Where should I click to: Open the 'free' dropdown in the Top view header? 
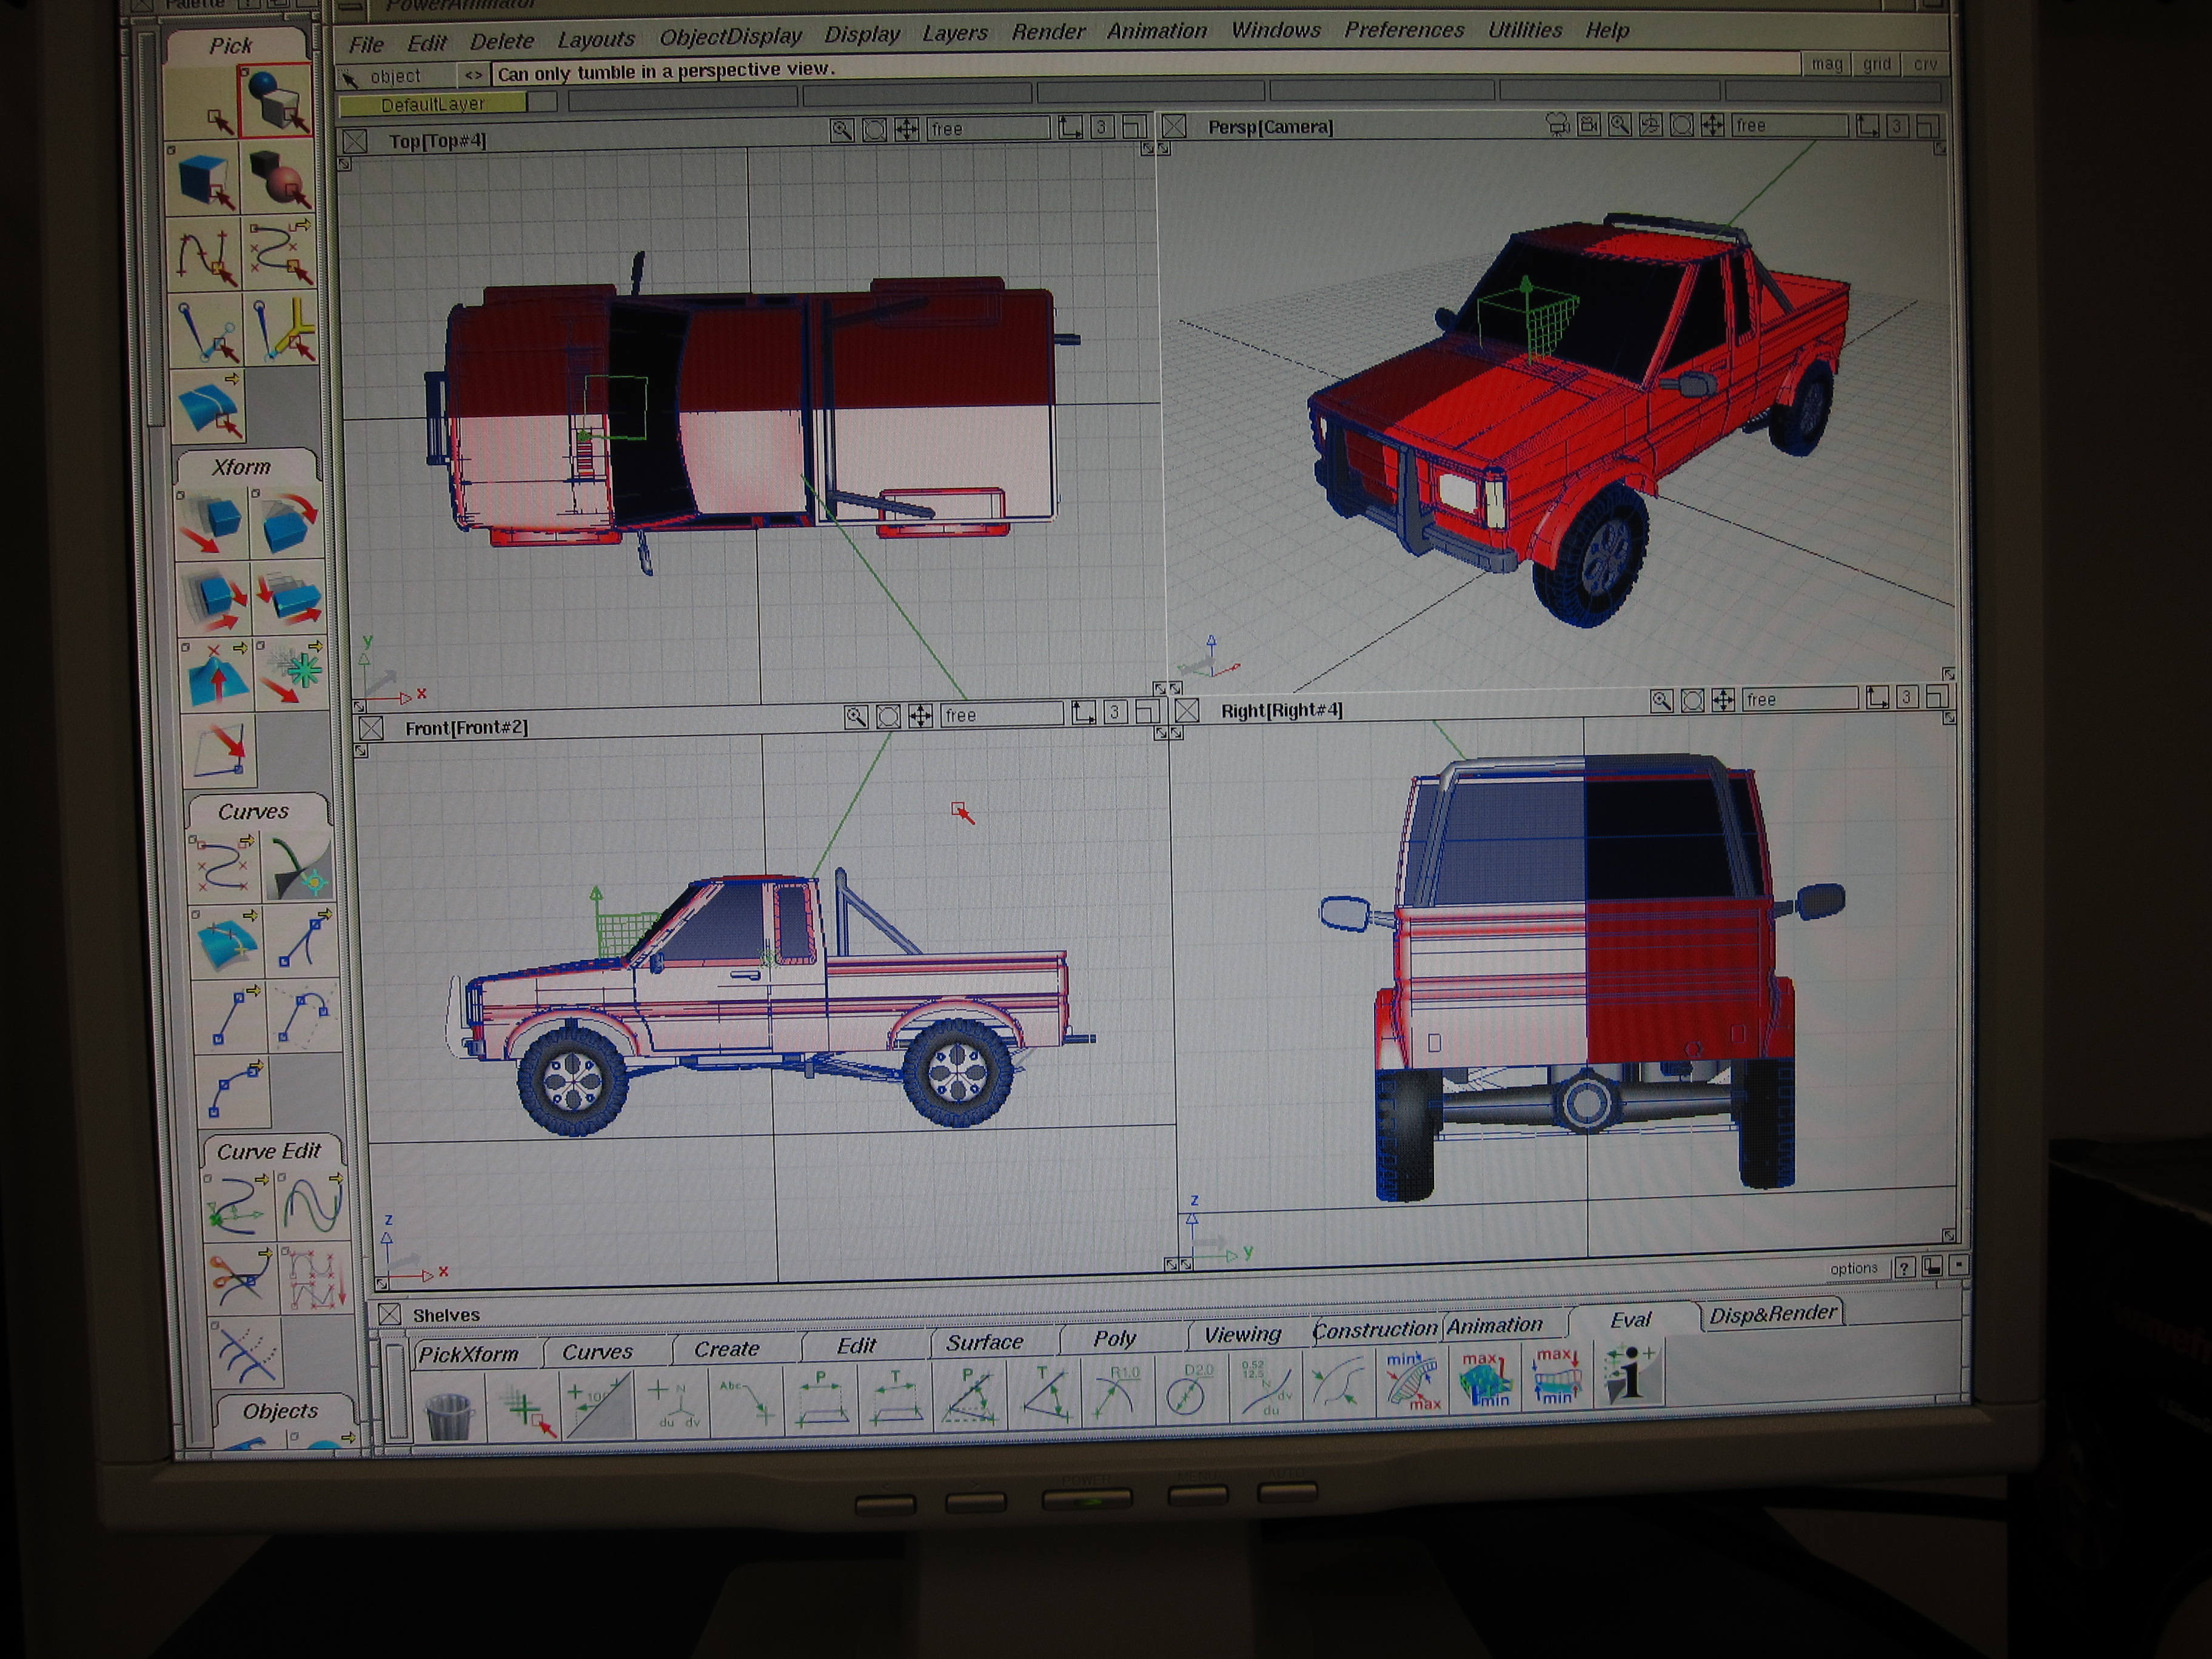click(988, 129)
